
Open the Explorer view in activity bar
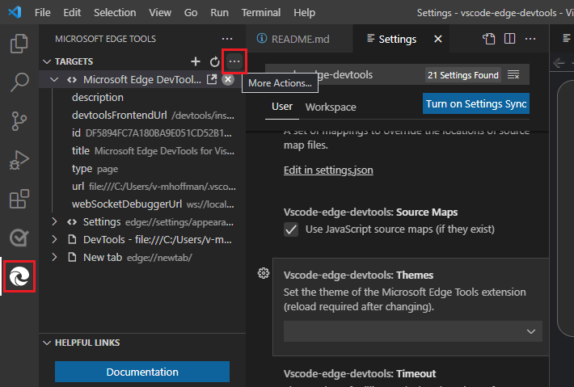19,44
